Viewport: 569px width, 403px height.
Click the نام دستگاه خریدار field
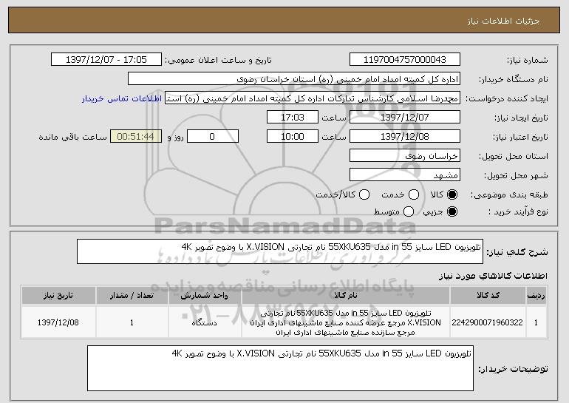(294, 79)
